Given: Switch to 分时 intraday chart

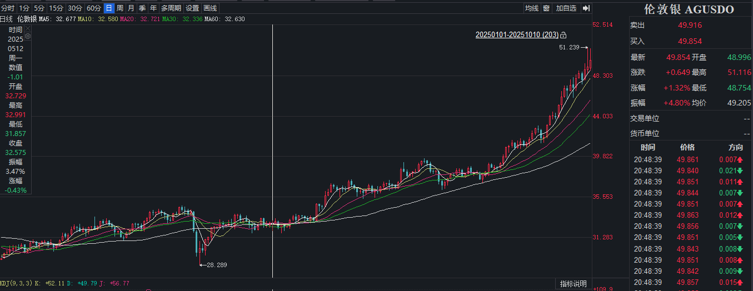Looking at the screenshot, I should 8,8.
